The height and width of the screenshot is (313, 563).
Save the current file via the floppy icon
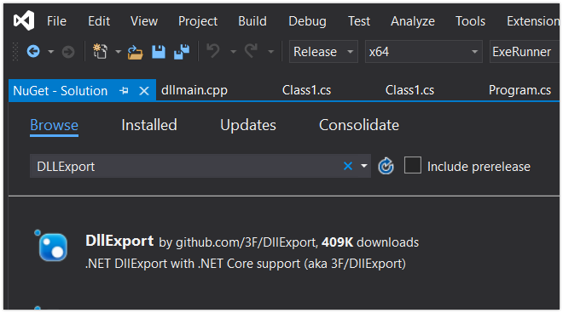159,52
